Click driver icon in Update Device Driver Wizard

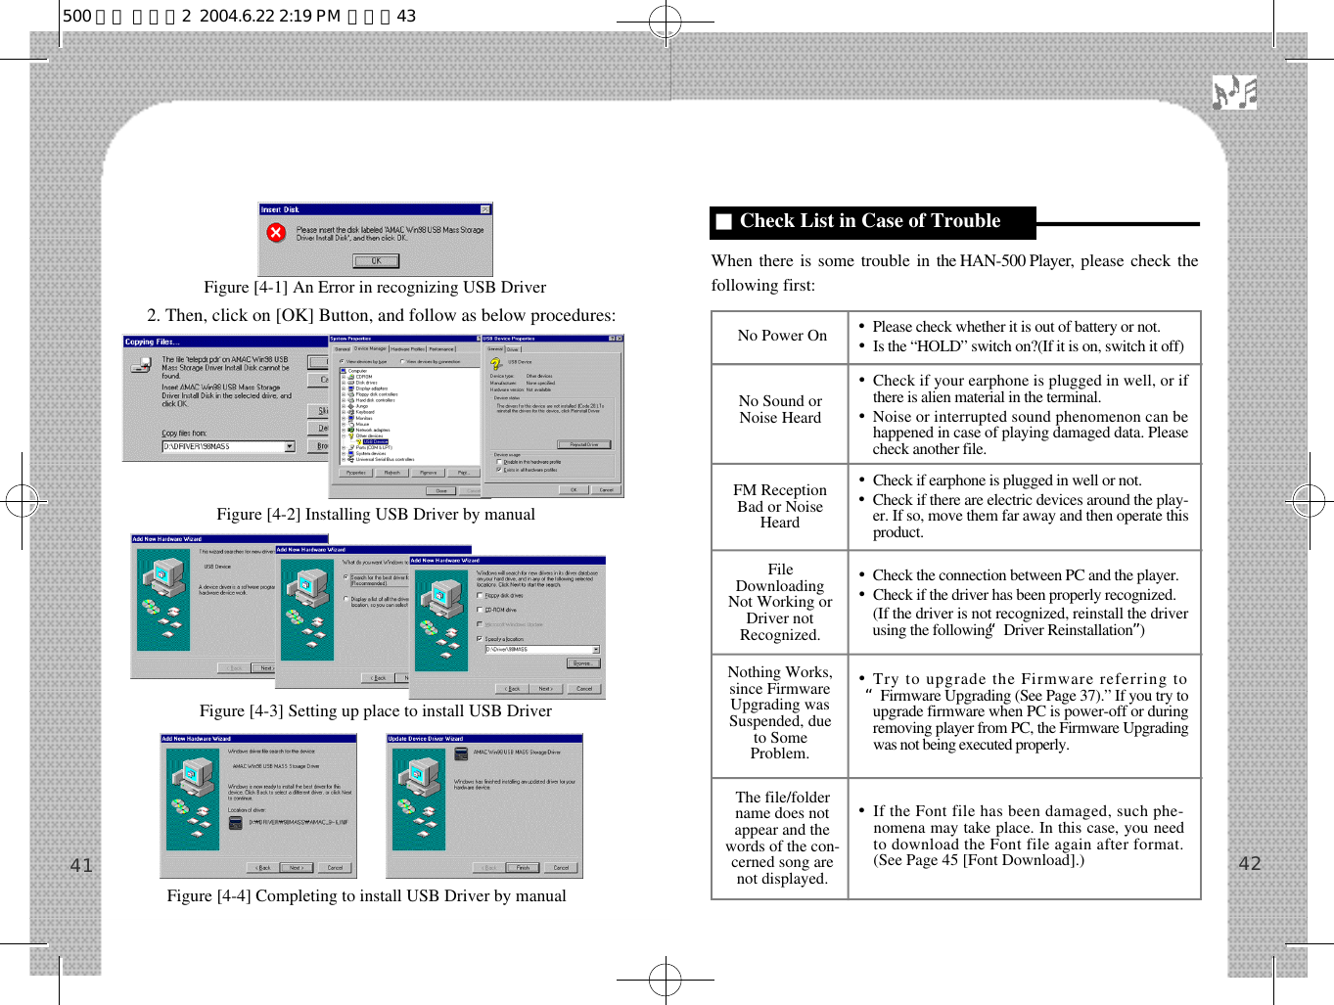(461, 754)
